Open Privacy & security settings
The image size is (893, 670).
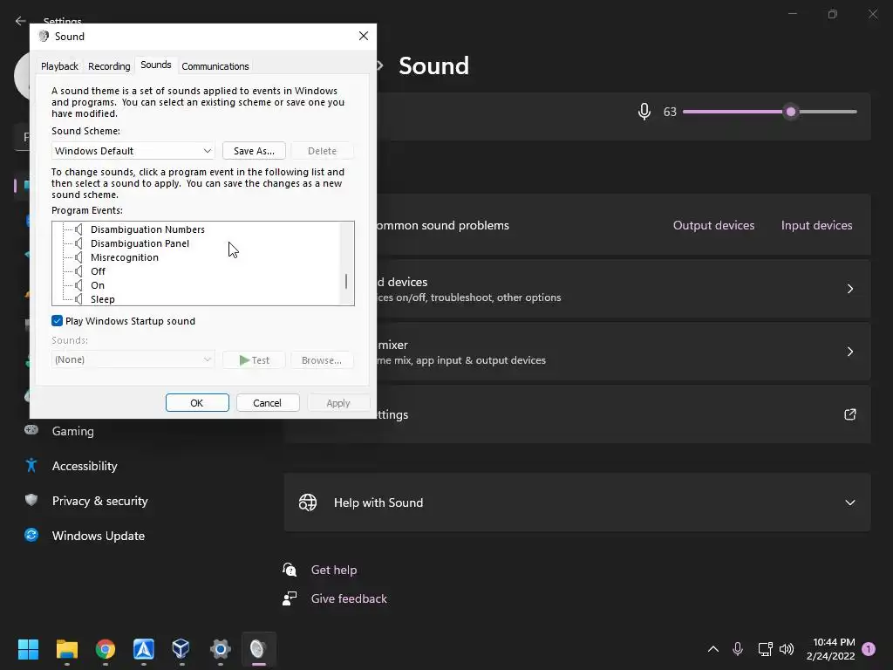click(99, 501)
